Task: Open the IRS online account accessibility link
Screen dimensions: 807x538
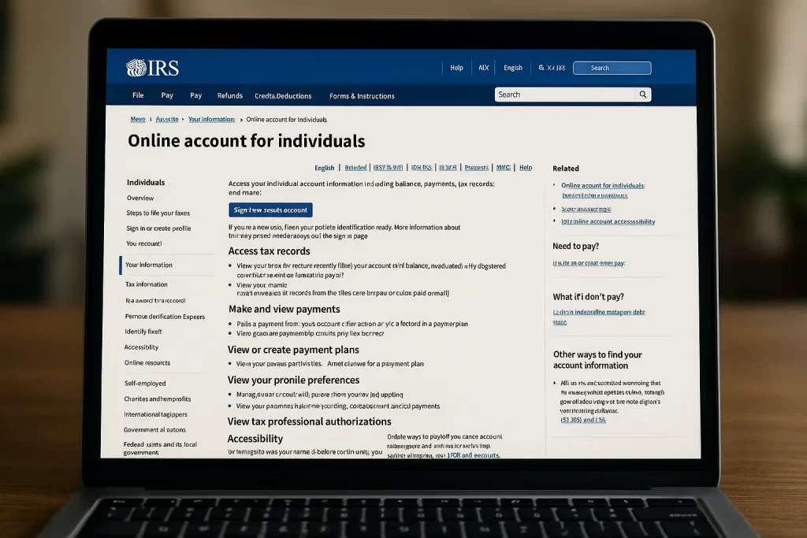Action: point(606,221)
